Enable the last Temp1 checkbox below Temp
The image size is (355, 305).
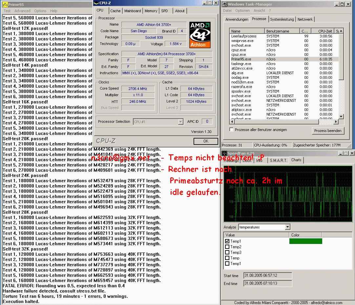coord(227,264)
